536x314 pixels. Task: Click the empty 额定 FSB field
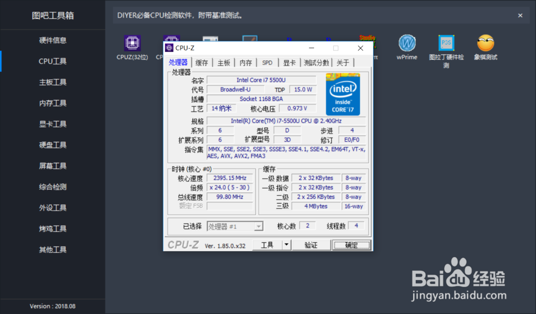pyautogui.click(x=230, y=206)
